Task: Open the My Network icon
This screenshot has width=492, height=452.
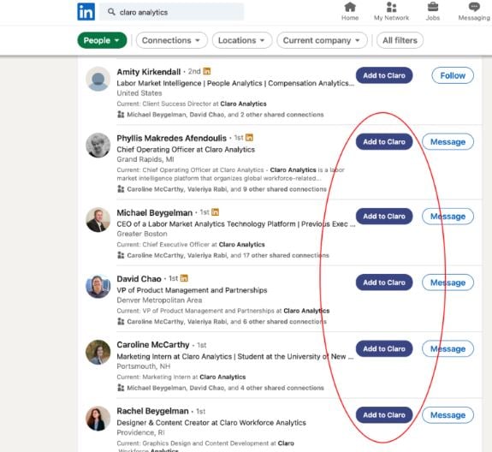Action: coord(391,7)
